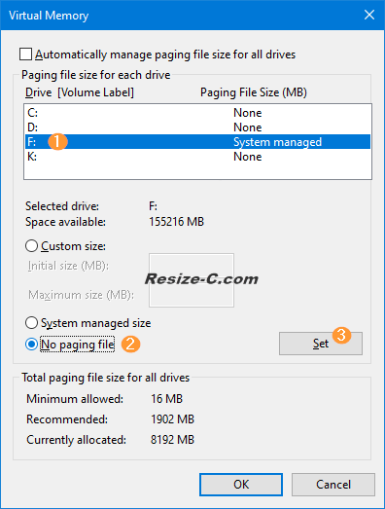Click the Recommended 1902 MB value
Image resolution: width=385 pixels, height=509 pixels.
(x=172, y=419)
